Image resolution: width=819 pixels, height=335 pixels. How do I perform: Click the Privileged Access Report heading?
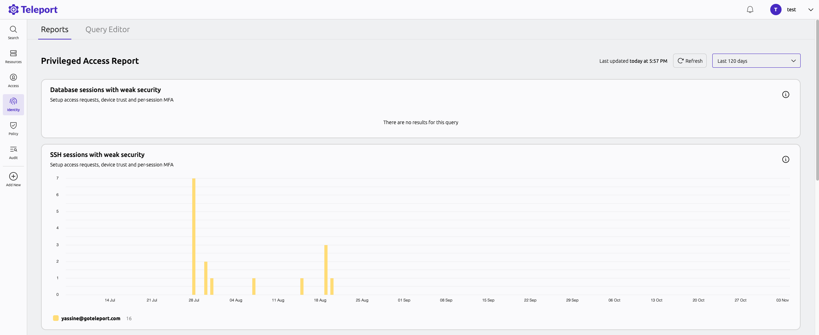[x=90, y=61]
